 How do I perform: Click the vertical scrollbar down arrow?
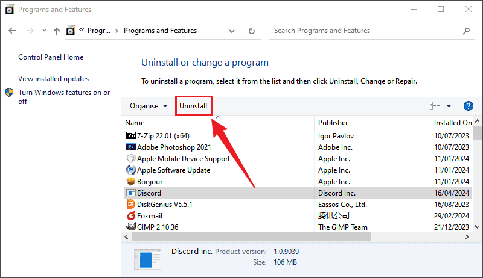[x=477, y=227]
